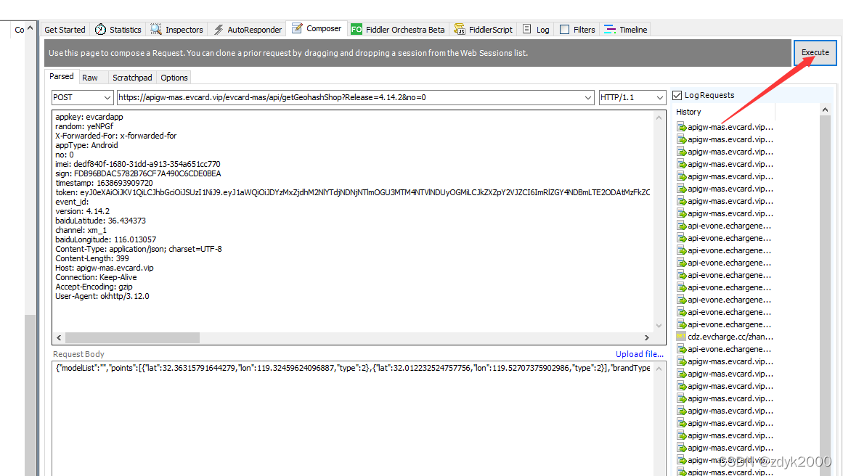Click the 'imei: dedf840f-1680-31dd...' header line
The width and height of the screenshot is (843, 476).
point(138,164)
